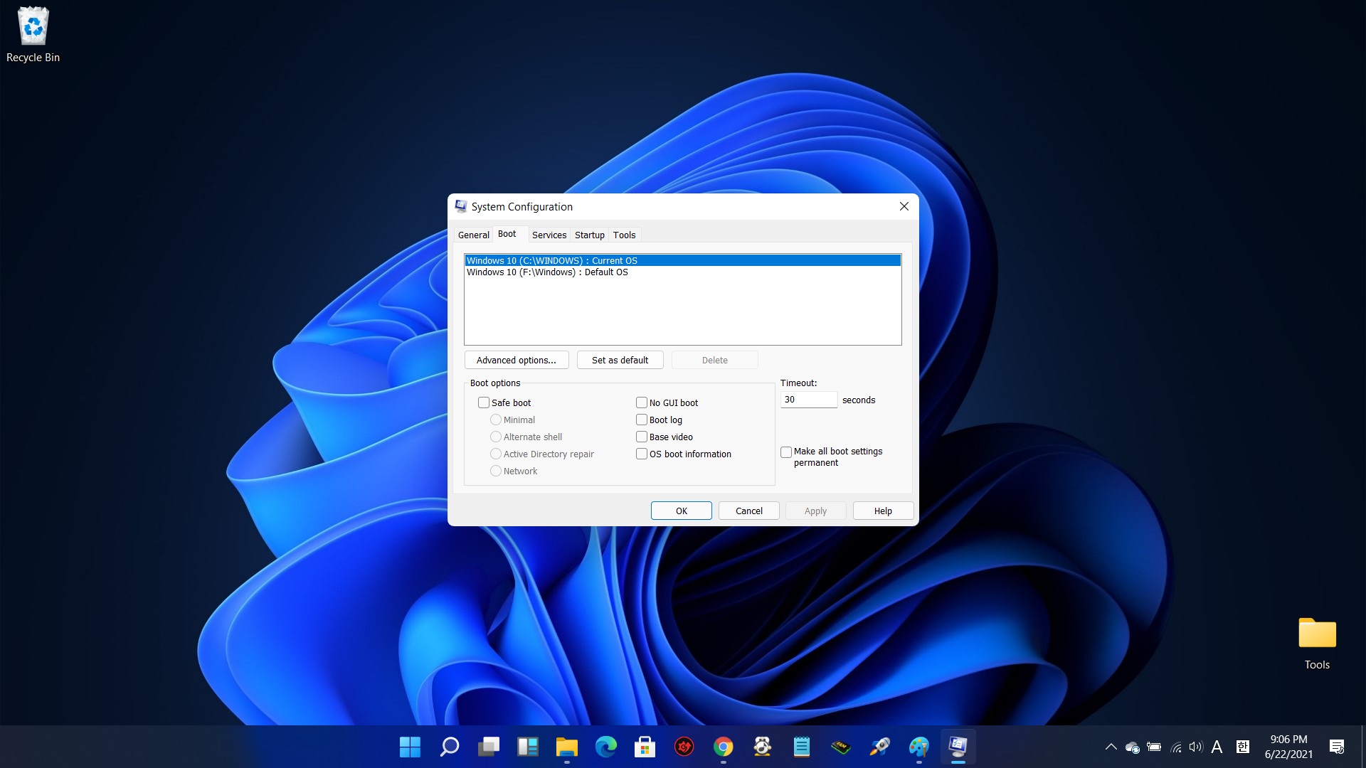
Task: Select Active Directory repair radio option
Action: (496, 454)
